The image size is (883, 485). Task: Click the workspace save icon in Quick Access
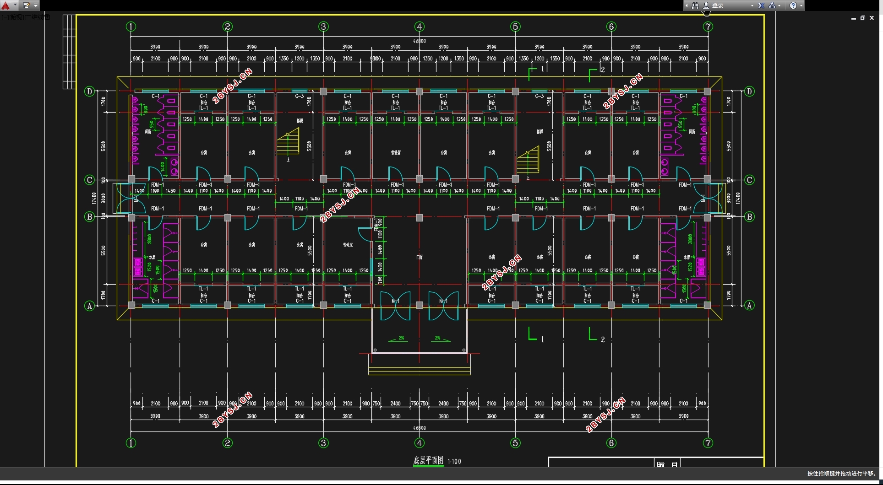point(27,5)
